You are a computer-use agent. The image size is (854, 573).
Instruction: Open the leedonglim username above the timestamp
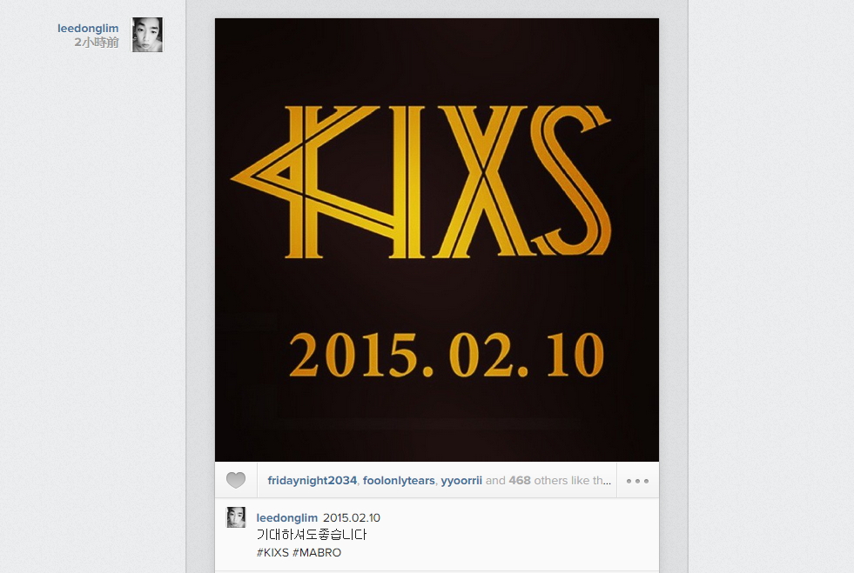(88, 29)
